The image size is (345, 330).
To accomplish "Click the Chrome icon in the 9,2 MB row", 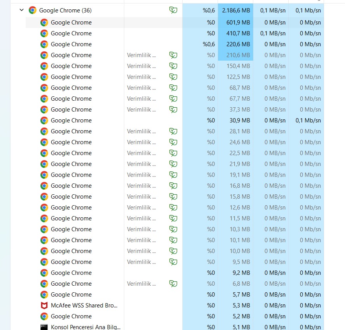I will coord(44,273).
